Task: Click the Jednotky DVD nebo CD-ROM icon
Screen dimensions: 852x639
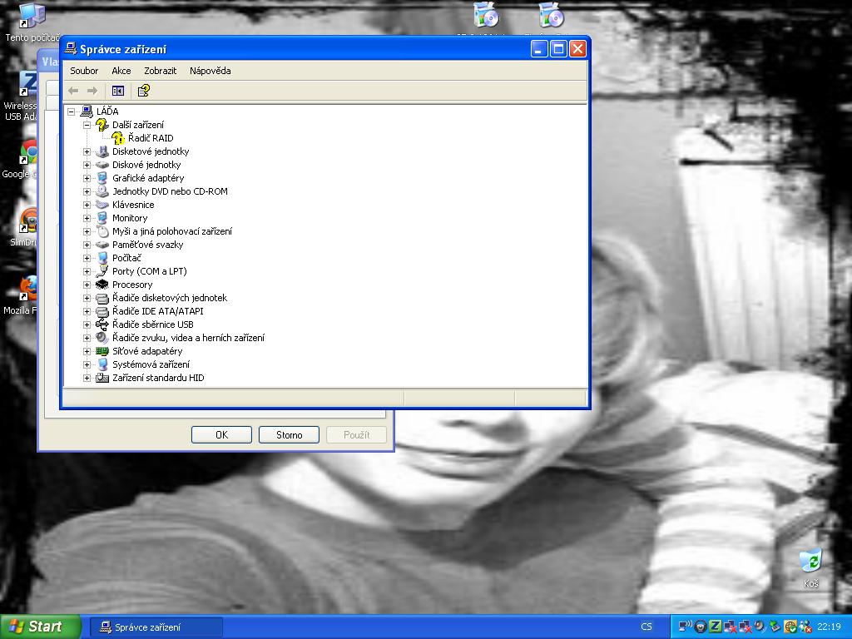Action: 102,191
